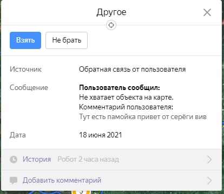Screen dimensions: 224x194
Task: Center map using the crosshair target icon
Action: [x=111, y=25]
